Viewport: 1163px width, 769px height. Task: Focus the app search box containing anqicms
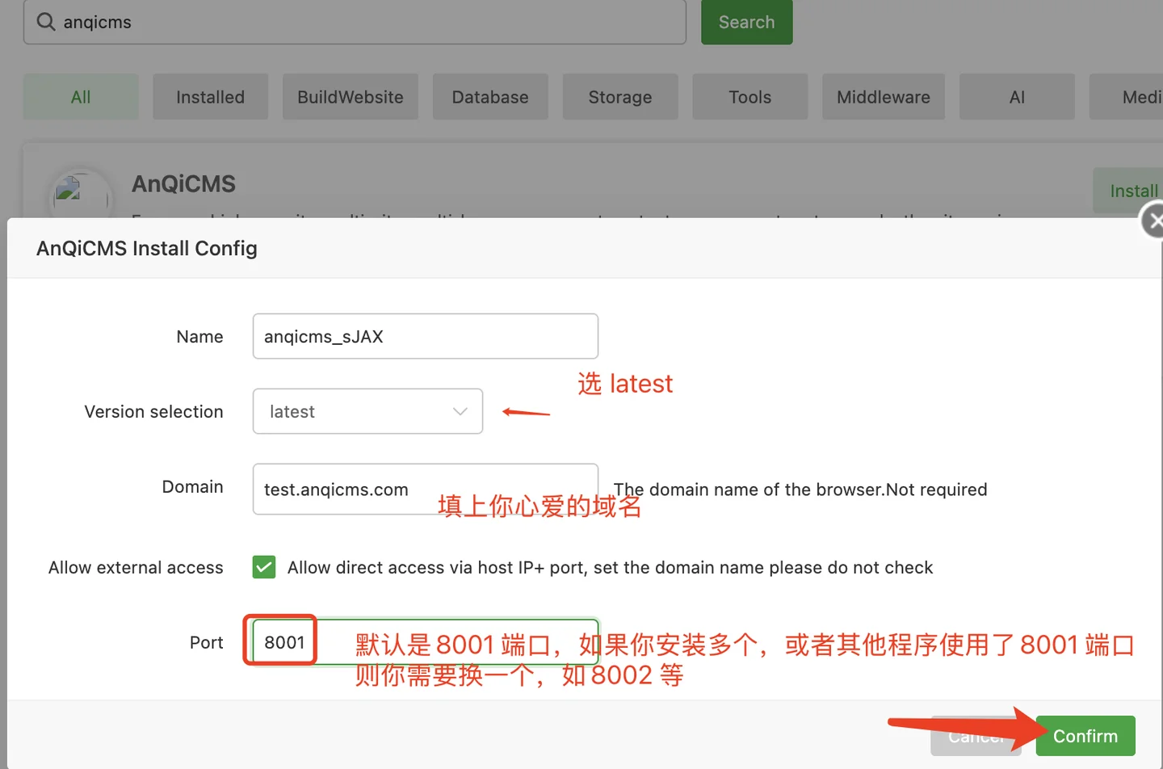click(355, 22)
